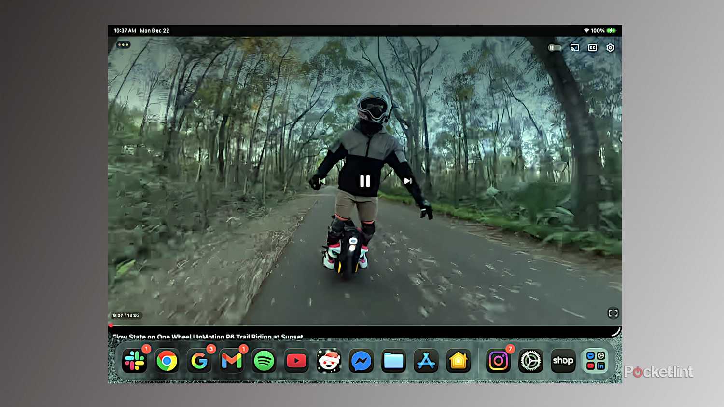Open the video title Flow State on One Wheel

click(x=208, y=336)
